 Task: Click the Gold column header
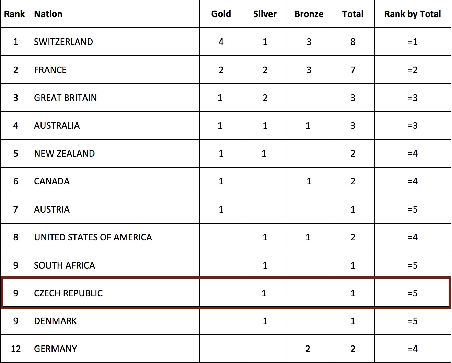[x=221, y=14]
